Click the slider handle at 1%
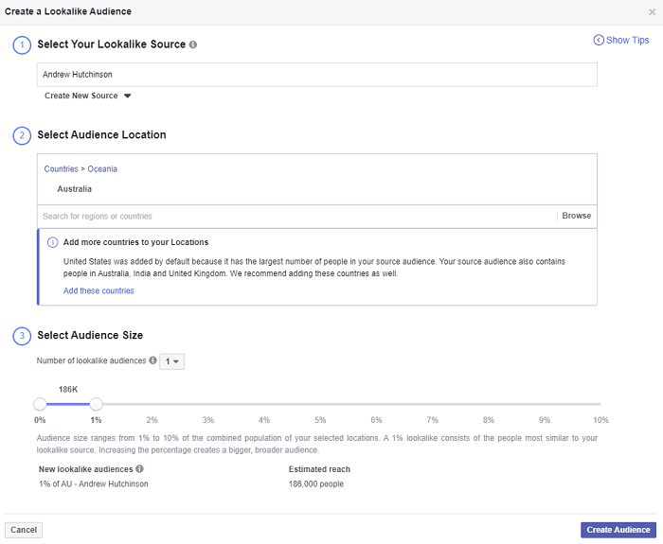The height and width of the screenshot is (544, 663). click(96, 404)
